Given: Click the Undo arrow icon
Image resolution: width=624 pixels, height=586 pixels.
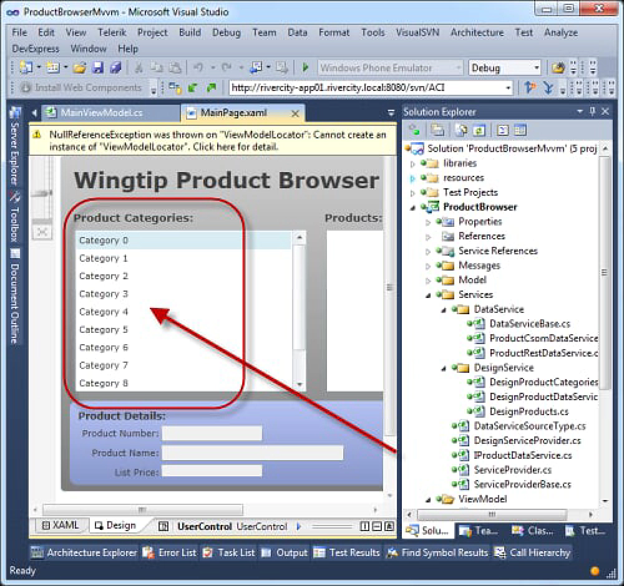Looking at the screenshot, I should click(x=198, y=67).
